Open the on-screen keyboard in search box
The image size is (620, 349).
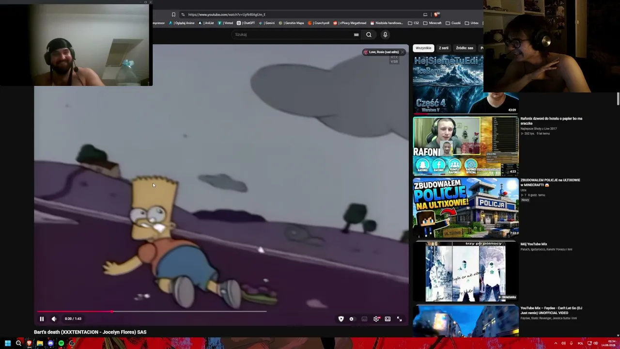(x=356, y=34)
